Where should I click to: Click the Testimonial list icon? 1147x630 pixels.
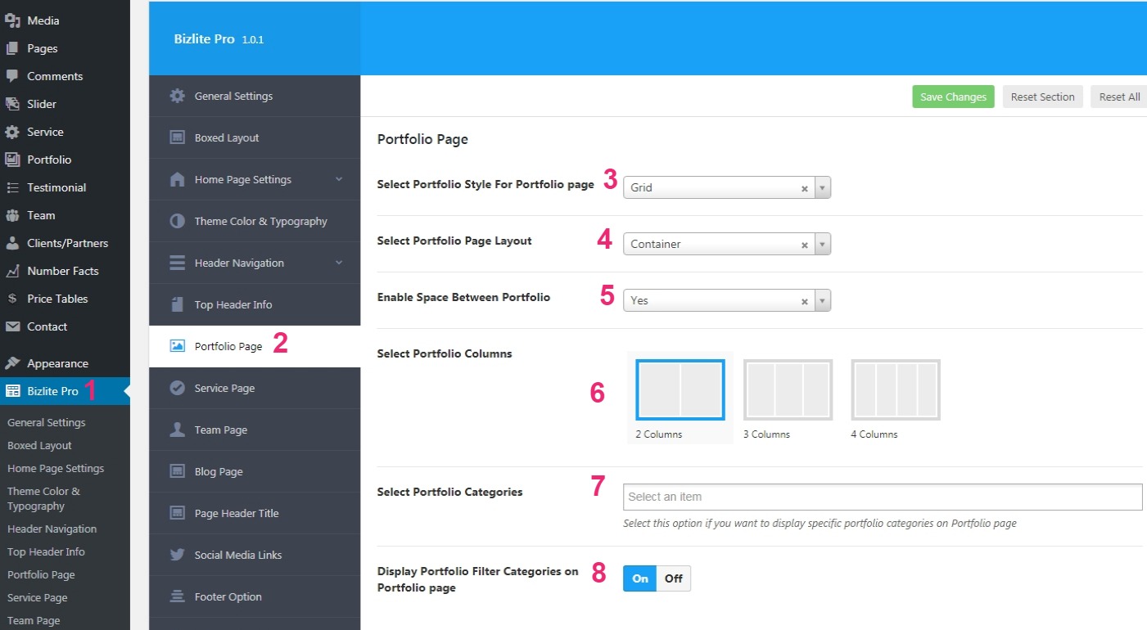click(12, 187)
